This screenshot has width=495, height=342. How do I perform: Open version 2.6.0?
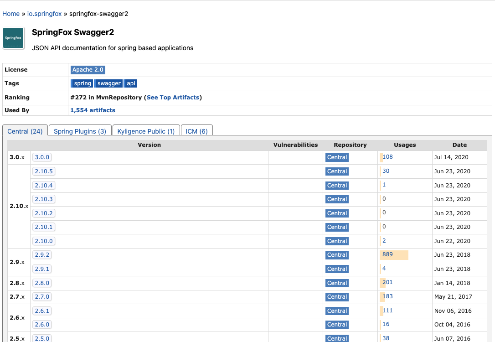tap(42, 325)
